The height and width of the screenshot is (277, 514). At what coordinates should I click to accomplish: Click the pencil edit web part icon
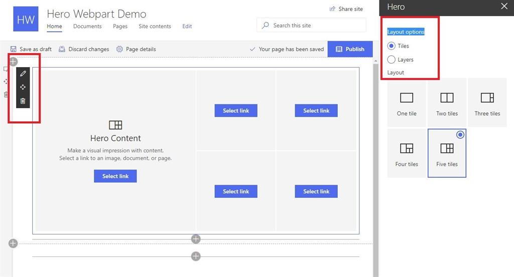point(23,74)
